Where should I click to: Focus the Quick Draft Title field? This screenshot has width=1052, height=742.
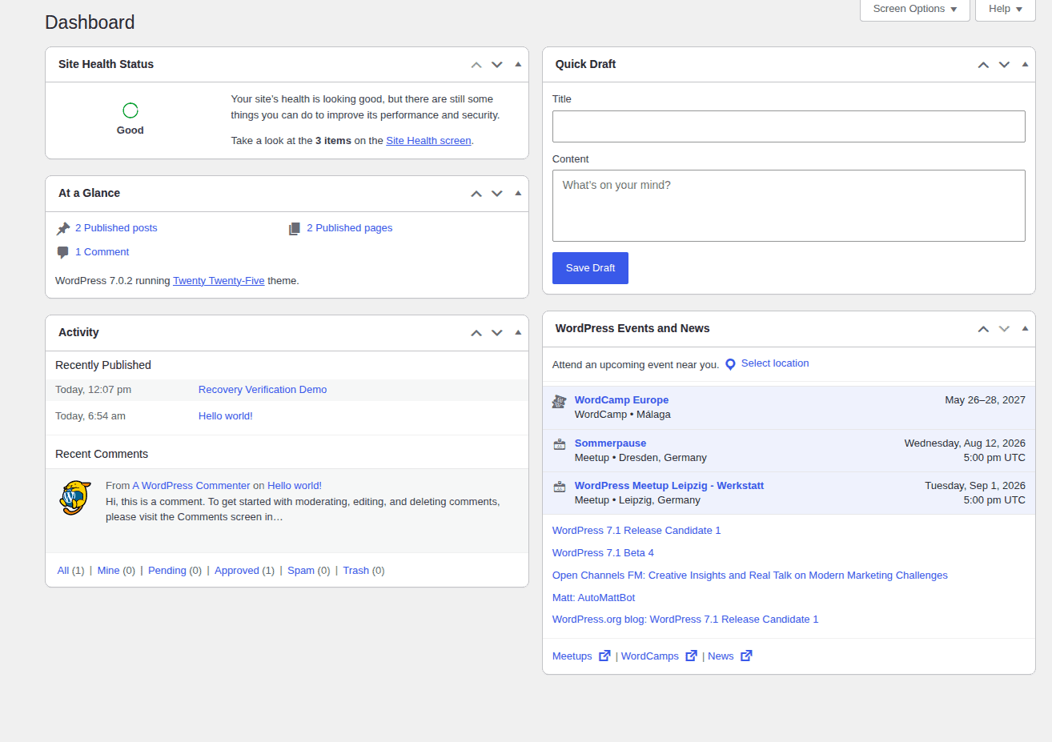[x=789, y=126]
